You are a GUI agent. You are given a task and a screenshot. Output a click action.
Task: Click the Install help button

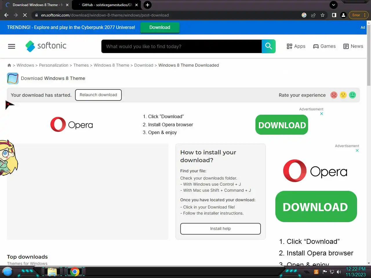click(x=221, y=229)
